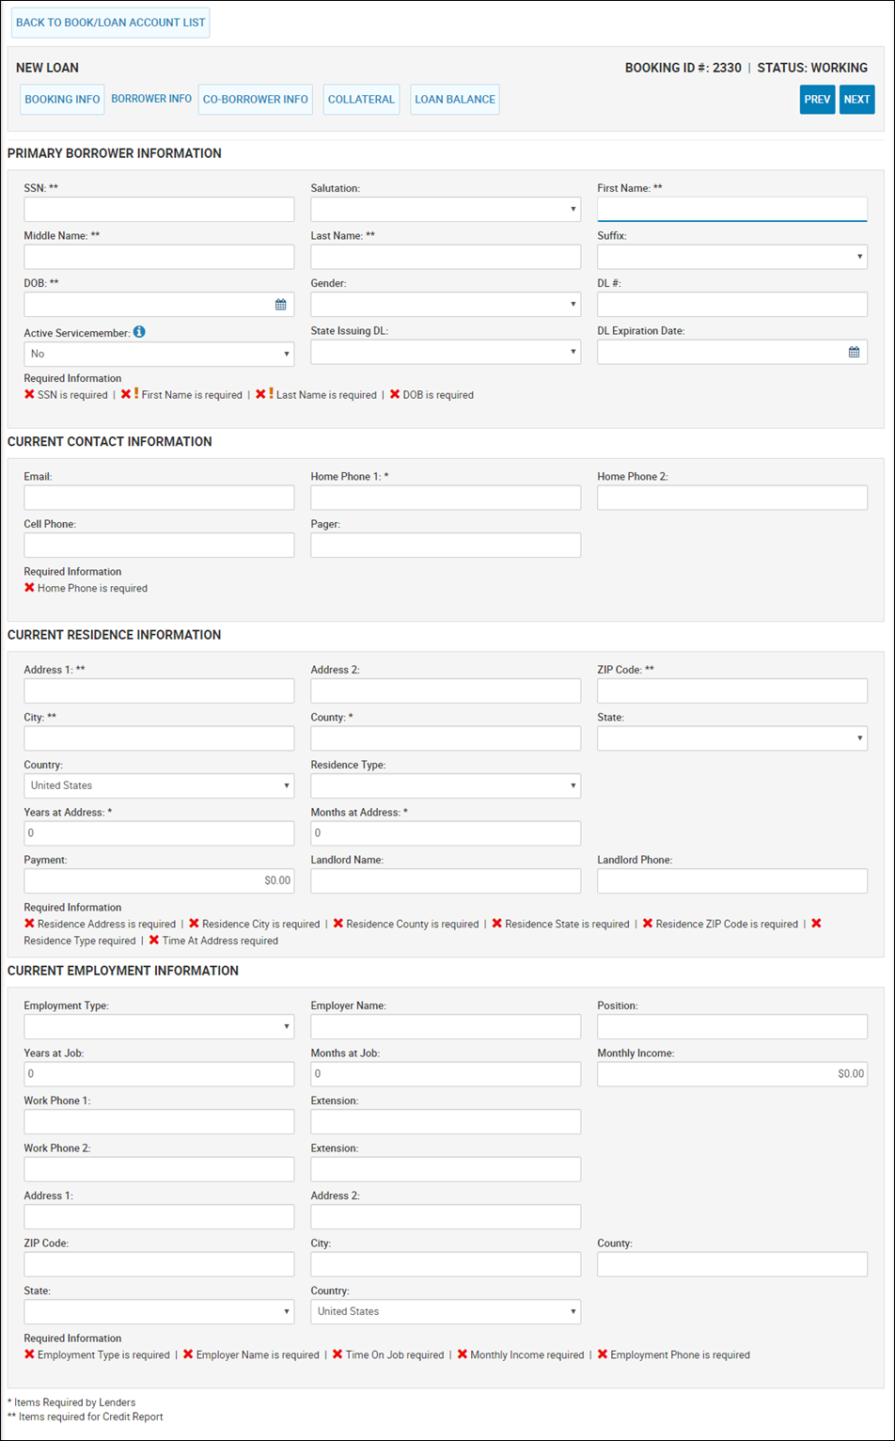This screenshot has width=895, height=1441.
Task: Open the employment Country dropdown
Action: [x=446, y=1311]
